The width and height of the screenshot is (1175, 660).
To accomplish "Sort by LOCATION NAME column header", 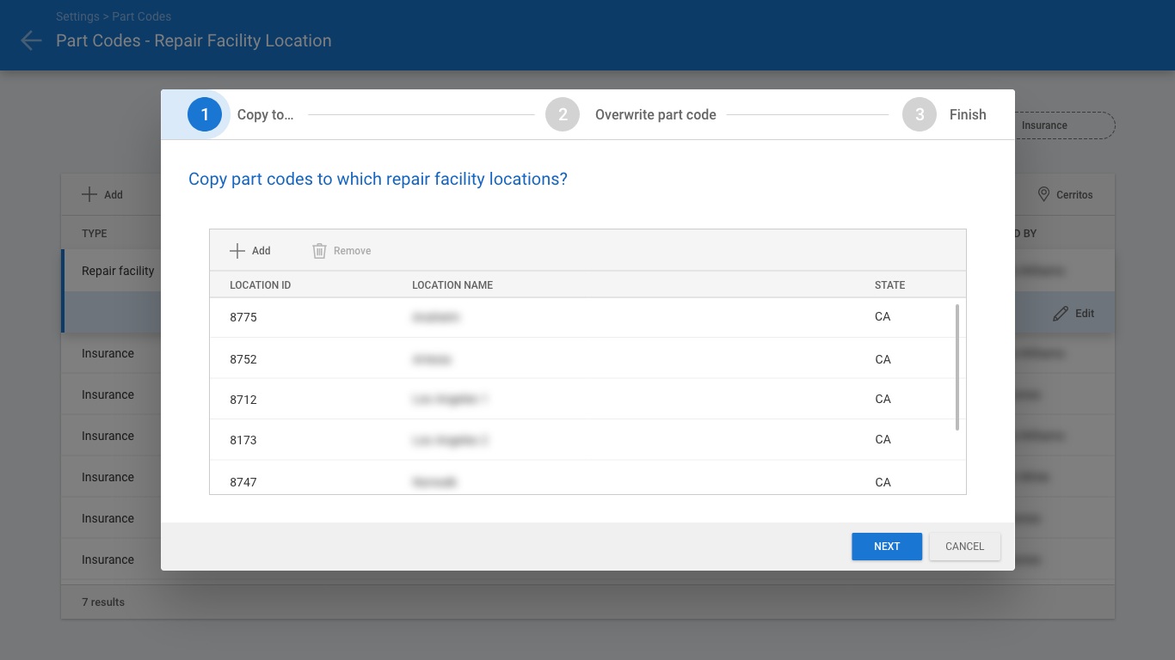I will [x=452, y=285].
